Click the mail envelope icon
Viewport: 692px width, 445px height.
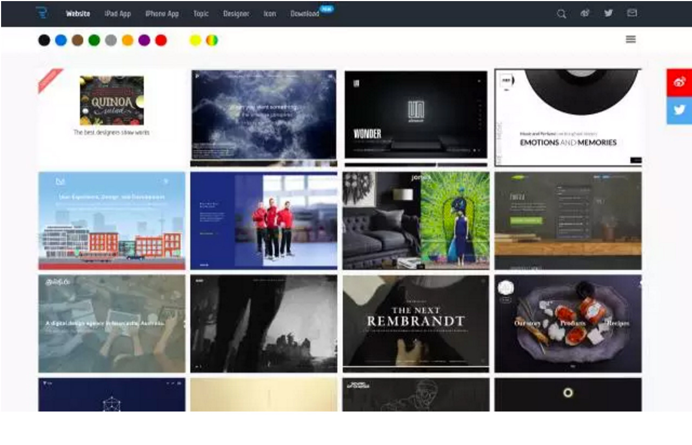click(632, 13)
